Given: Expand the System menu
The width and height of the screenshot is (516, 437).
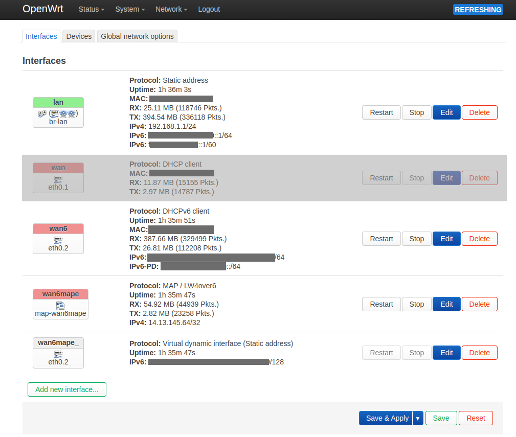Looking at the screenshot, I should [130, 9].
